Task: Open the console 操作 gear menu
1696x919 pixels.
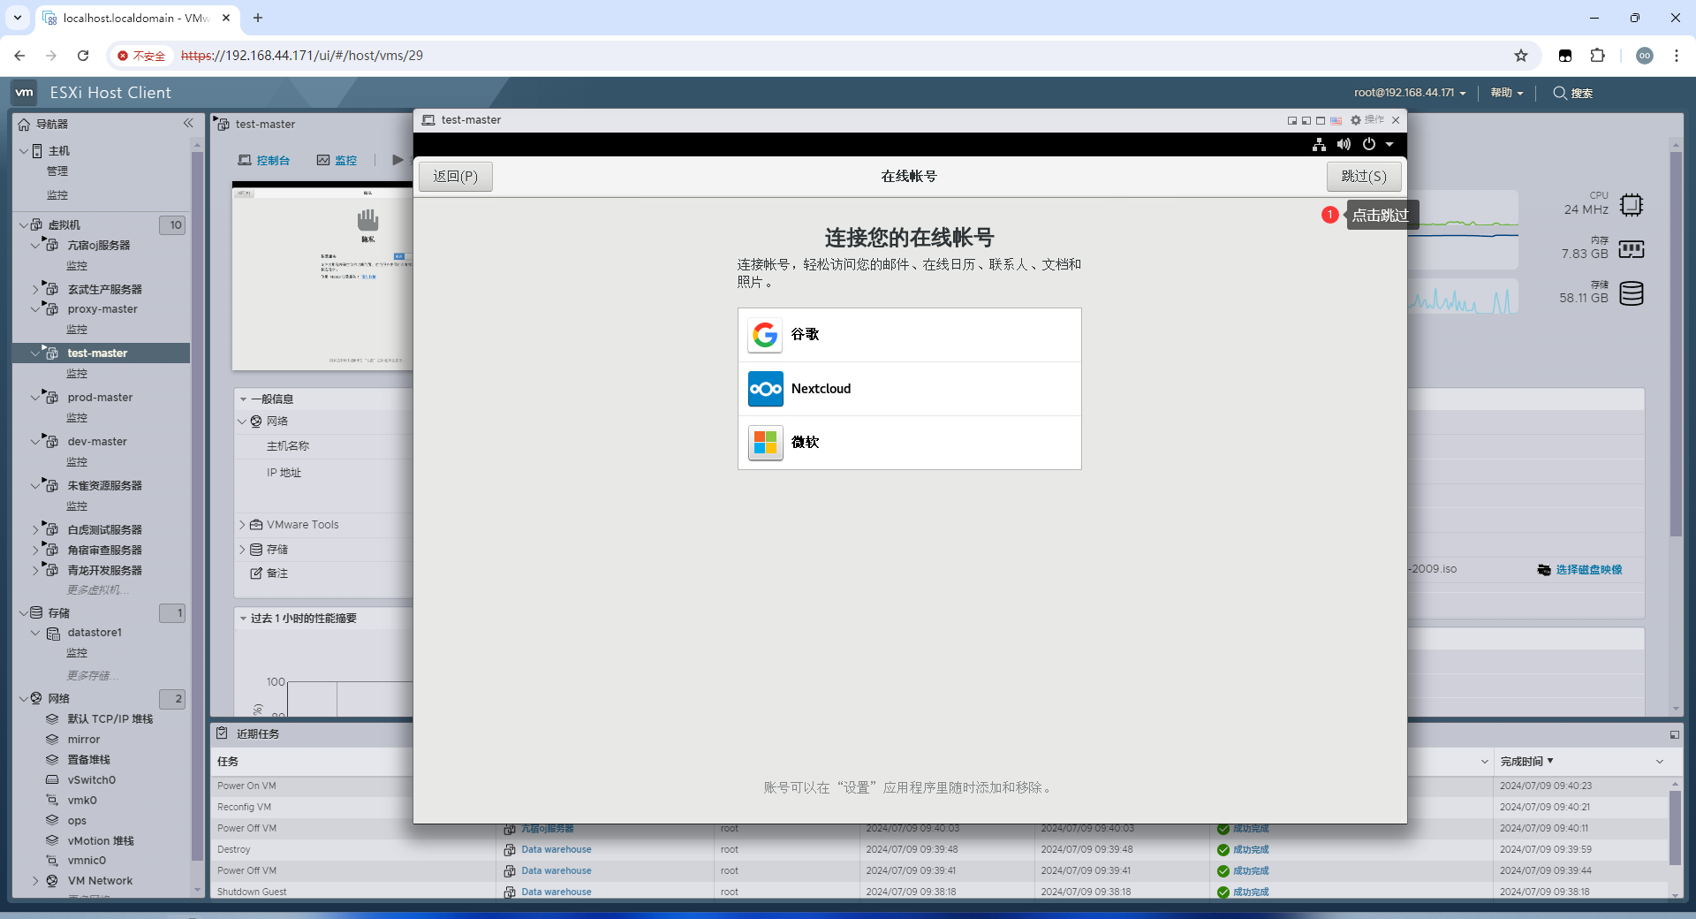Action: (x=1367, y=120)
